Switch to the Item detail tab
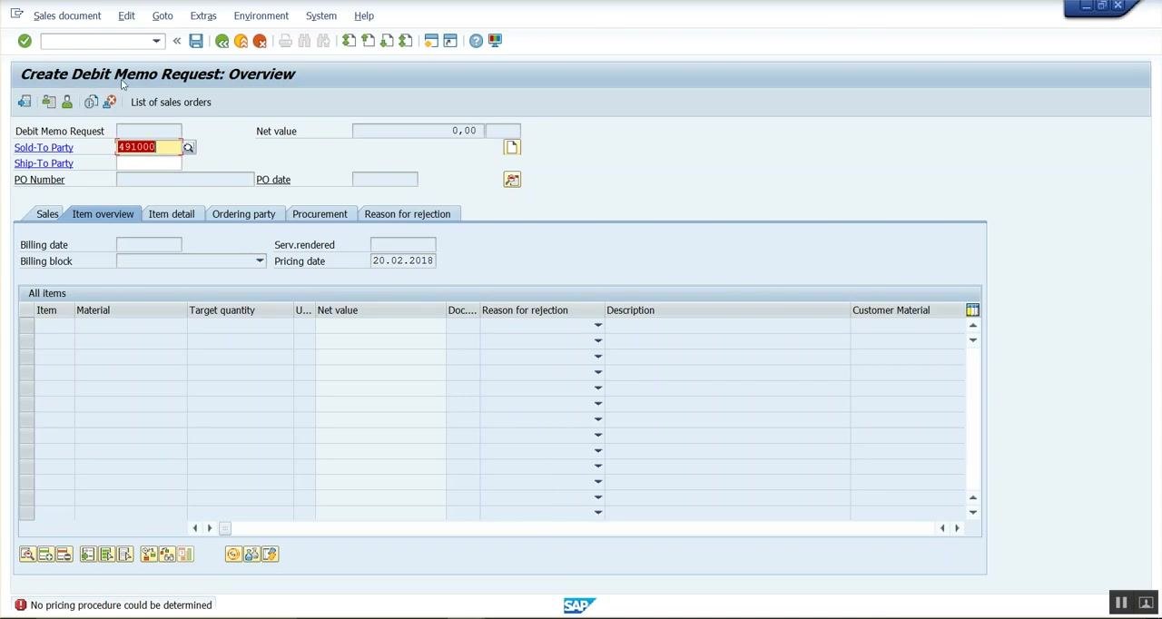 [172, 214]
